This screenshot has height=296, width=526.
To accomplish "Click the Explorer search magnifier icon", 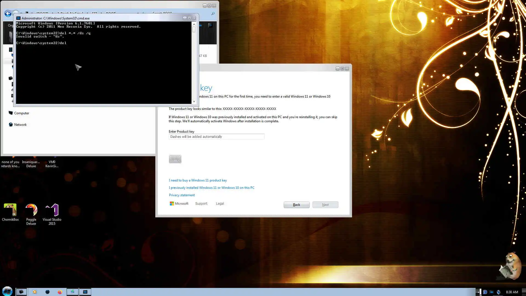I will 213,13.
